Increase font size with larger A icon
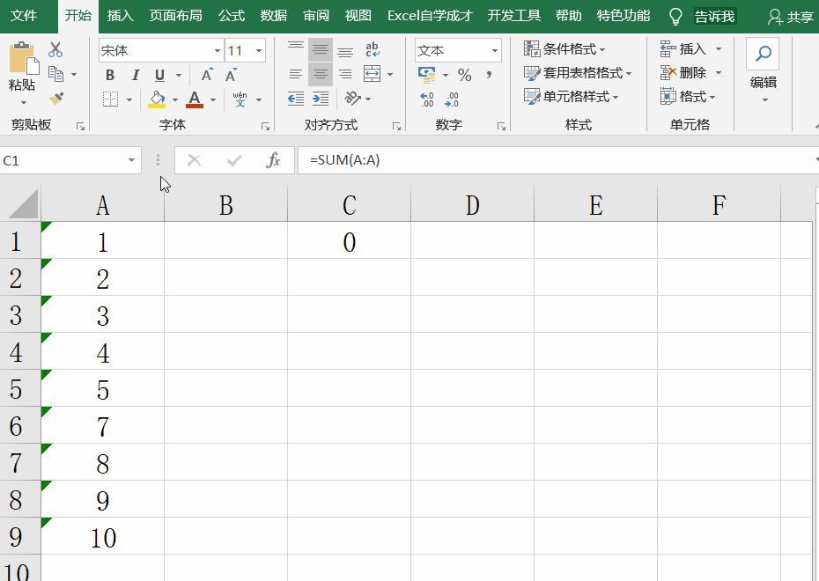The height and width of the screenshot is (581, 819). (x=207, y=75)
